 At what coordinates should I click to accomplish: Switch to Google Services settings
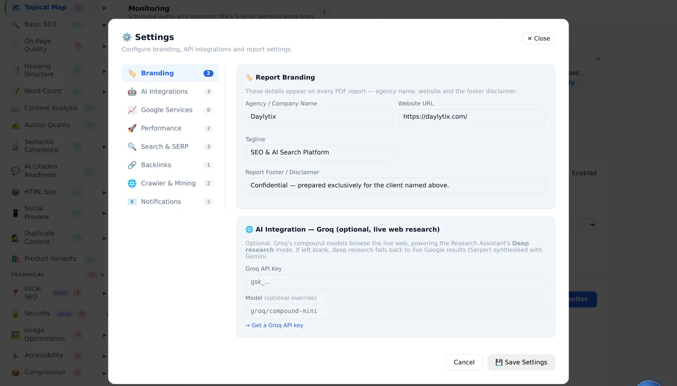pos(170,110)
